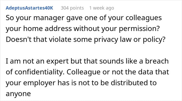182x101 pixels.
Task: Click the word policy? ending first paragraph
Action: [x=154, y=40]
